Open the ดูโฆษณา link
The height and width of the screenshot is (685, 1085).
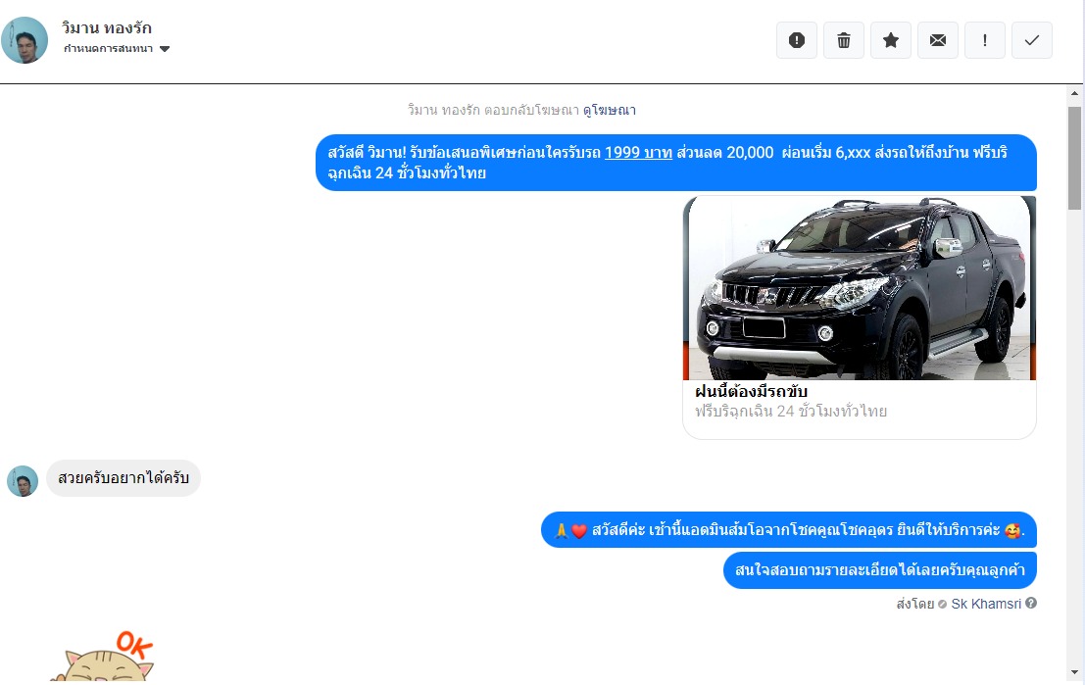tap(610, 110)
